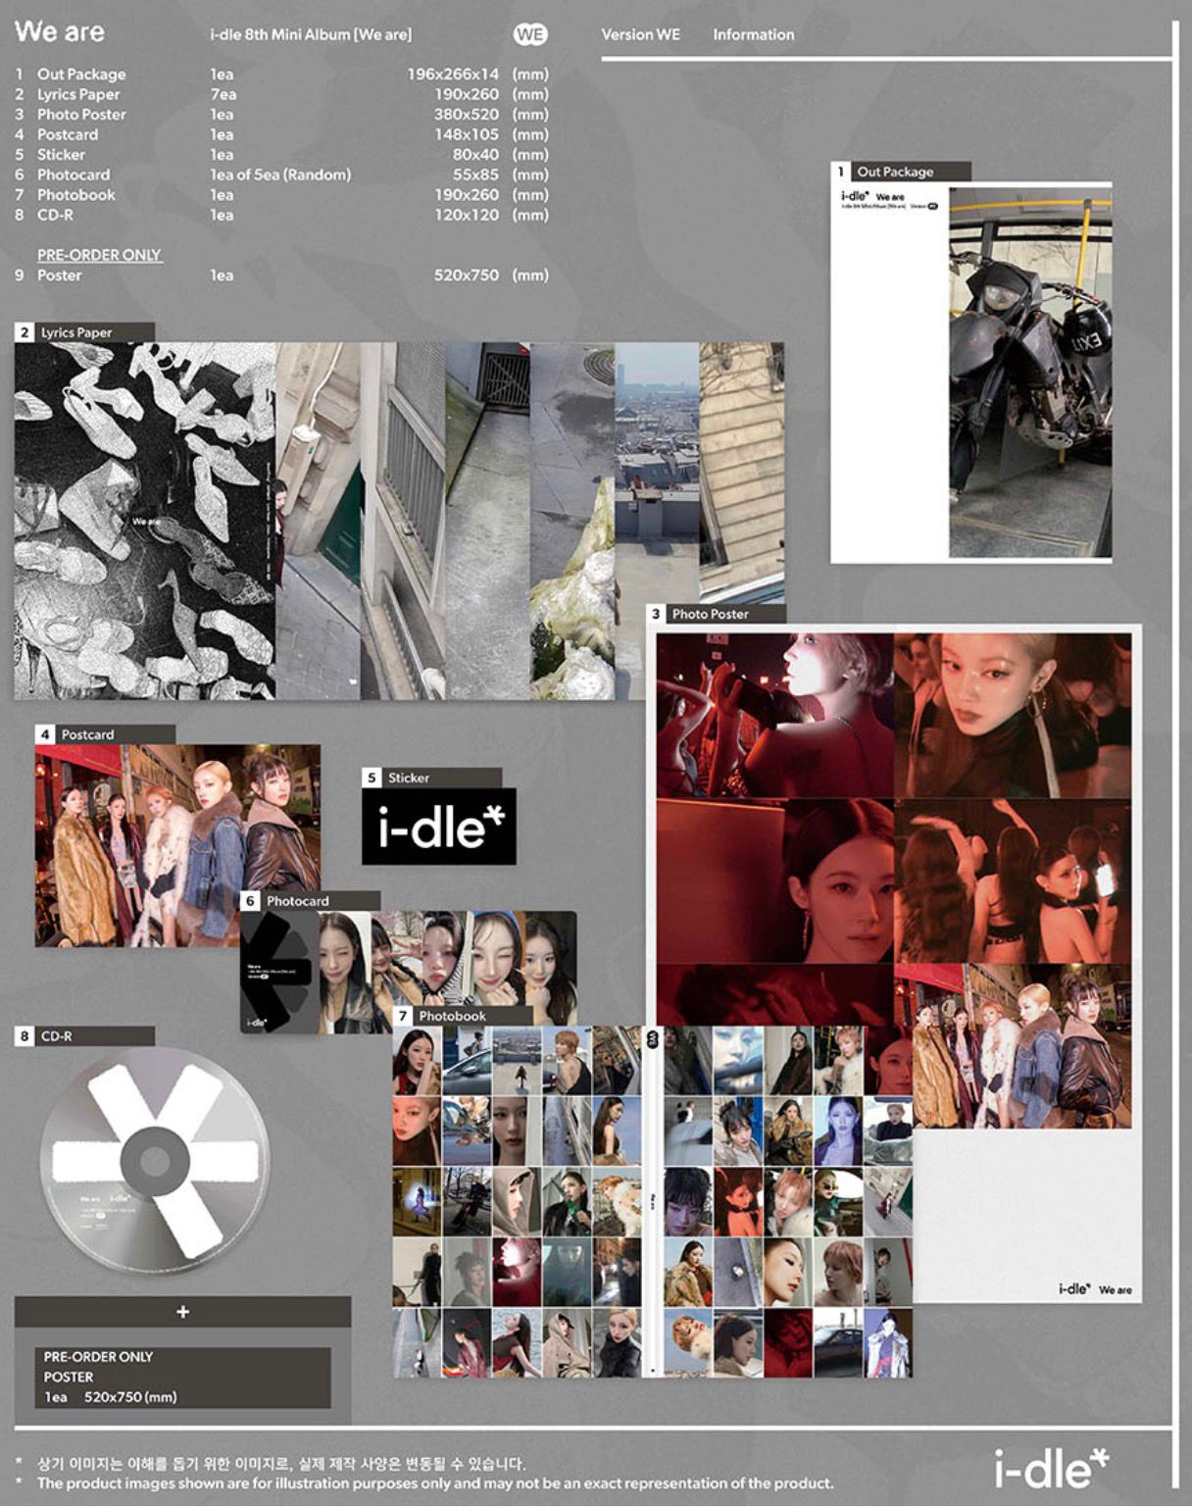Click 'i-dle We are' caption on photo poster
The height and width of the screenshot is (1507, 1192).
pyautogui.click(x=1095, y=1288)
